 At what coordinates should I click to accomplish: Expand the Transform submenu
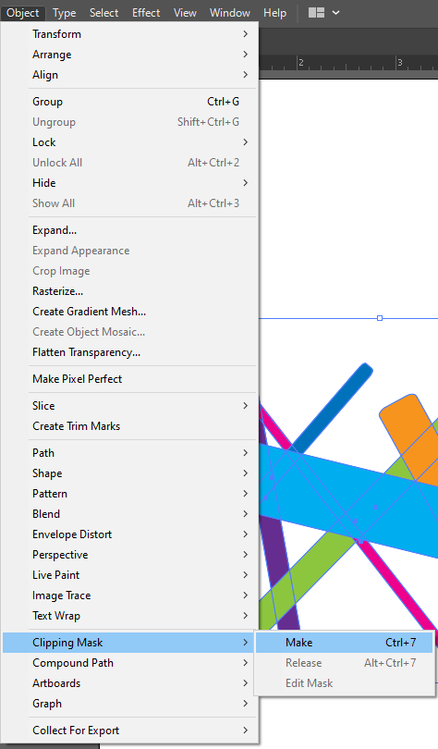[129, 34]
